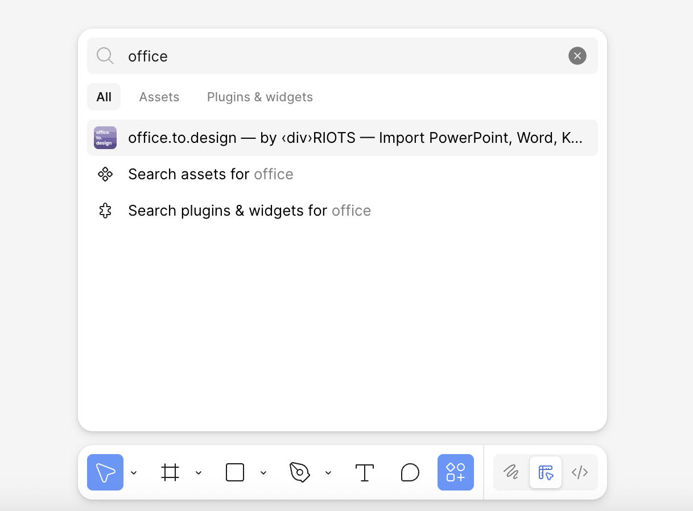Image resolution: width=693 pixels, height=511 pixels.
Task: Click the office.to.design plugin thumbnail
Action: coord(105,138)
